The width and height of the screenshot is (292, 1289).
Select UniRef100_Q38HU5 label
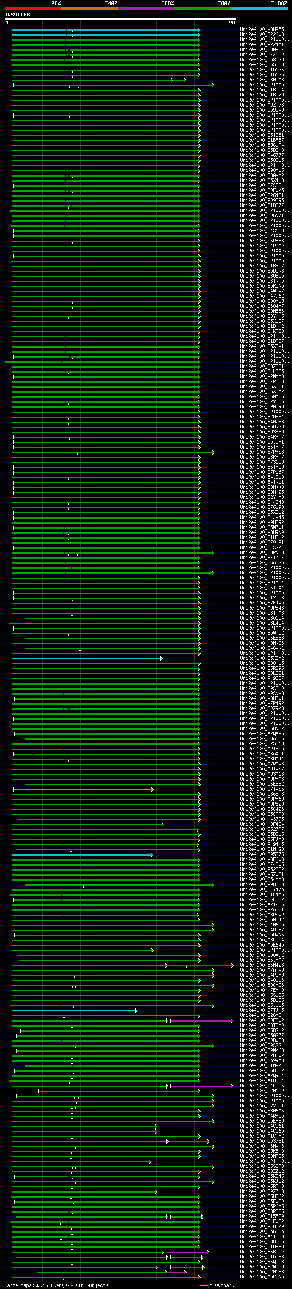click(x=262, y=663)
